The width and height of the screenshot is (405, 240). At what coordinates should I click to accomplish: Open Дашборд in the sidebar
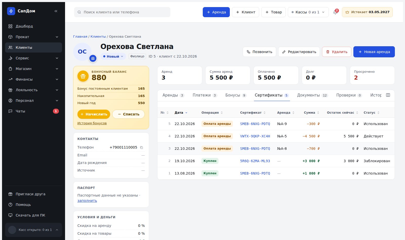(33, 26)
